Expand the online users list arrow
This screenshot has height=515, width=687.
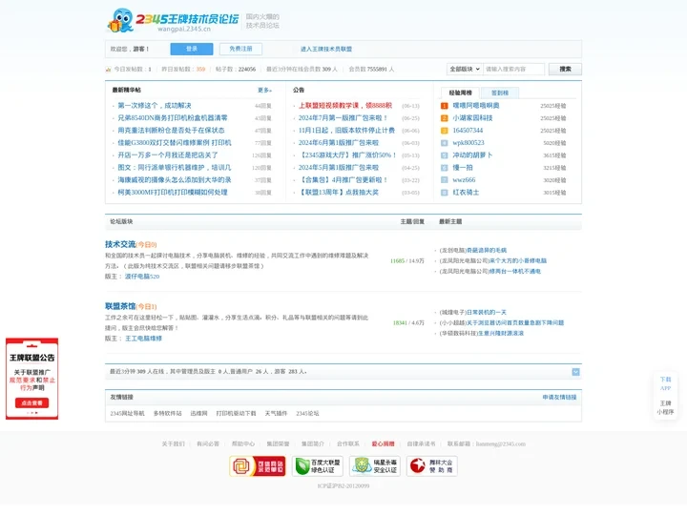click(575, 372)
